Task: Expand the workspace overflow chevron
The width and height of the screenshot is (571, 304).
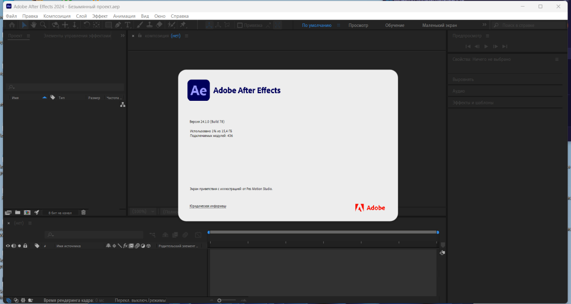Action: pyautogui.click(x=484, y=25)
